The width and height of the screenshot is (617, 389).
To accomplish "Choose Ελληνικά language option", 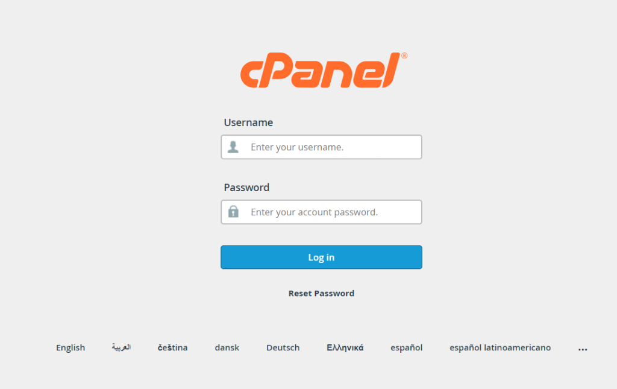I will (345, 348).
